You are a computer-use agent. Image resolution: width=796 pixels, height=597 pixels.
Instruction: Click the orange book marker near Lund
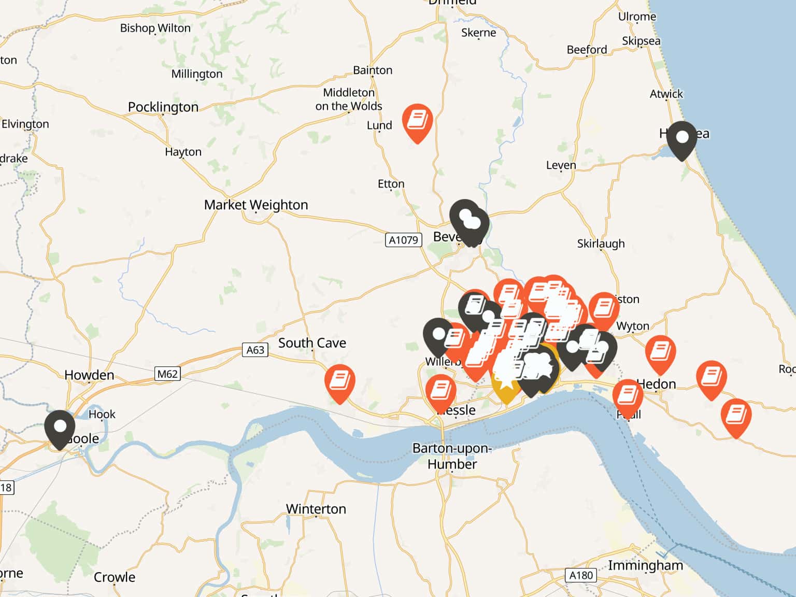coord(417,122)
